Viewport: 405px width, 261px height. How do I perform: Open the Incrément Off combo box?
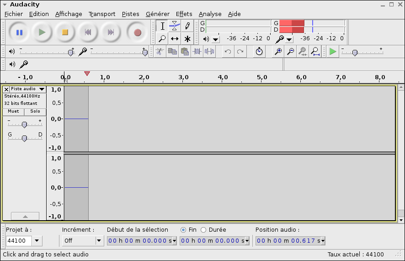click(83, 240)
